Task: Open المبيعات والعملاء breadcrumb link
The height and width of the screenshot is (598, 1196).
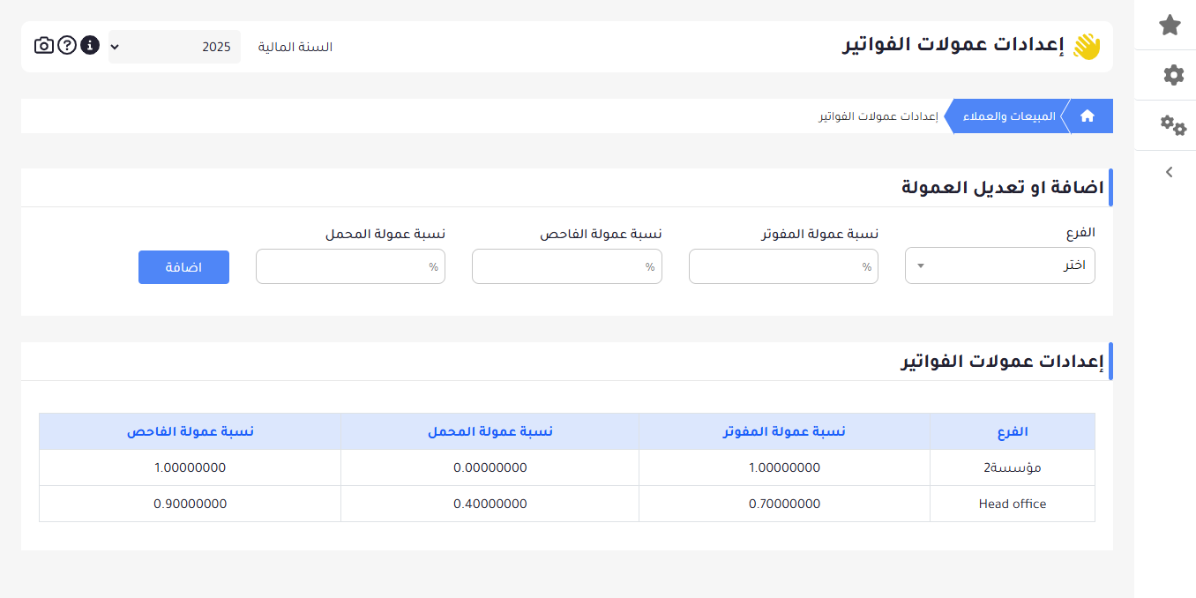Action: coord(1009,116)
